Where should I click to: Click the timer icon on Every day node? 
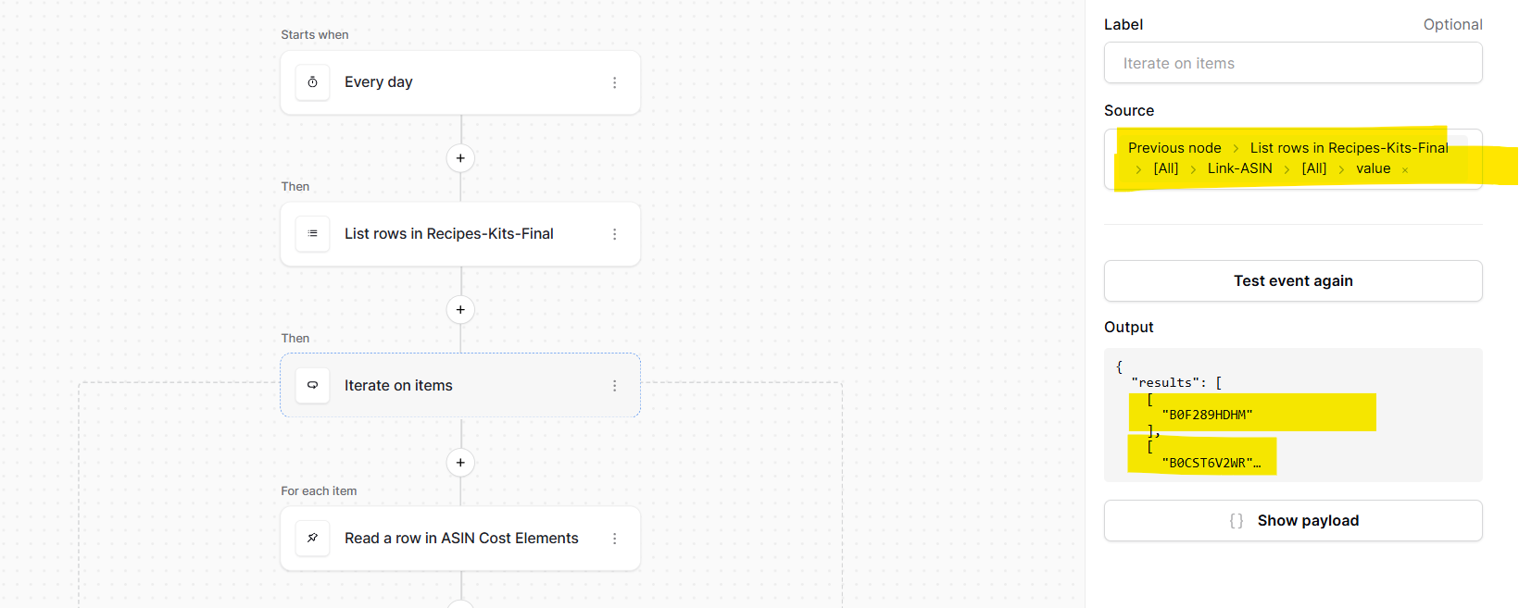(313, 82)
